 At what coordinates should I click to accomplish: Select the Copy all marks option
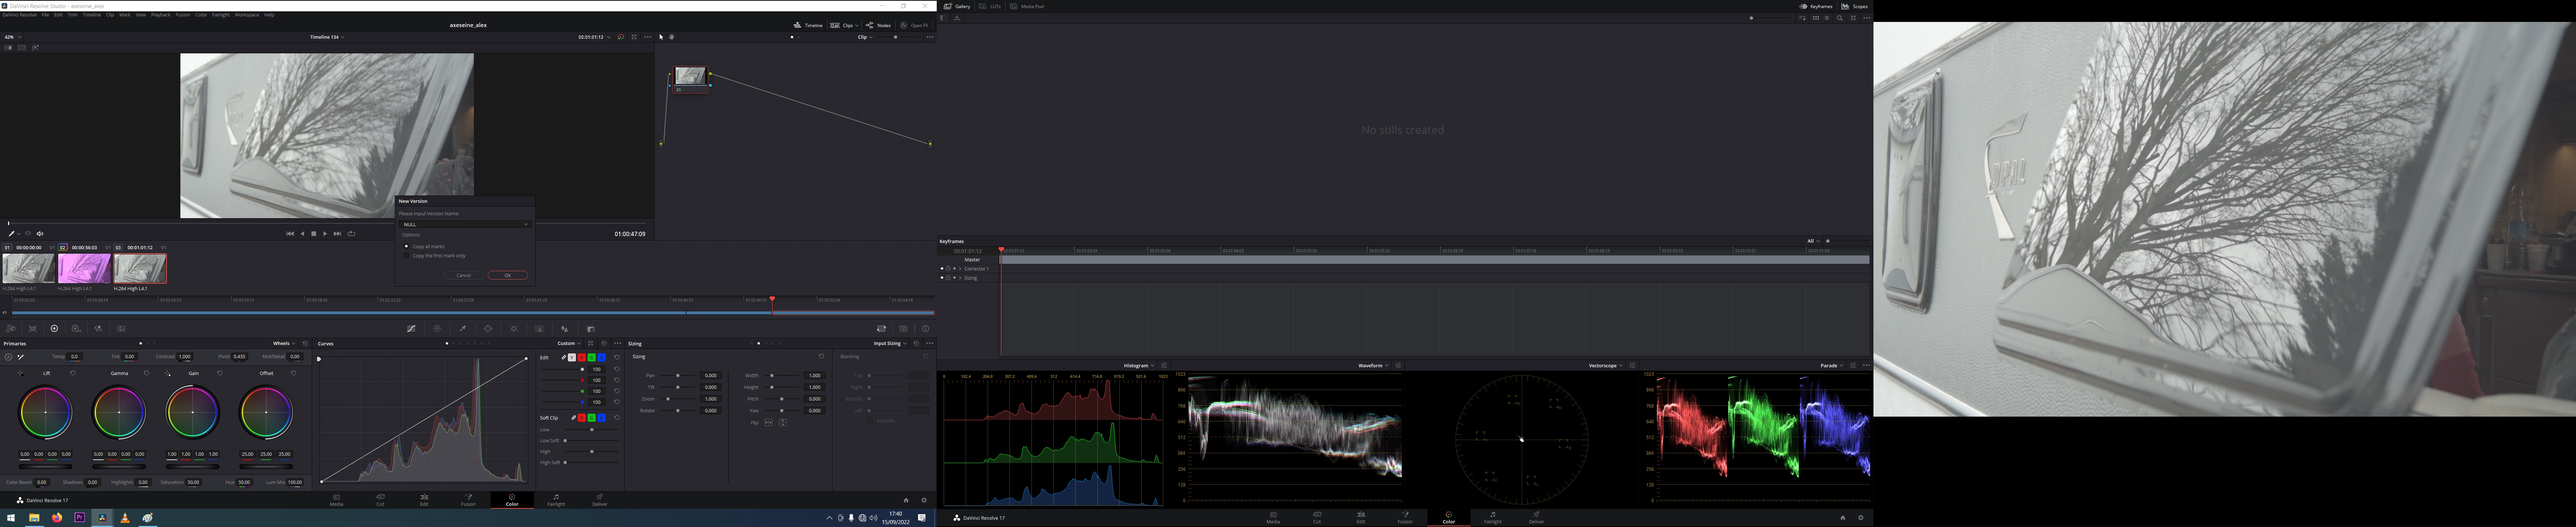point(424,247)
